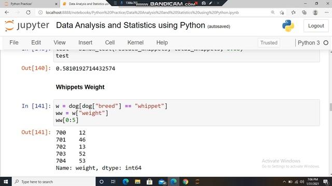332x186 pixels.
Task: Open Google Chrome from the taskbar
Action: pyautogui.click(x=186, y=181)
